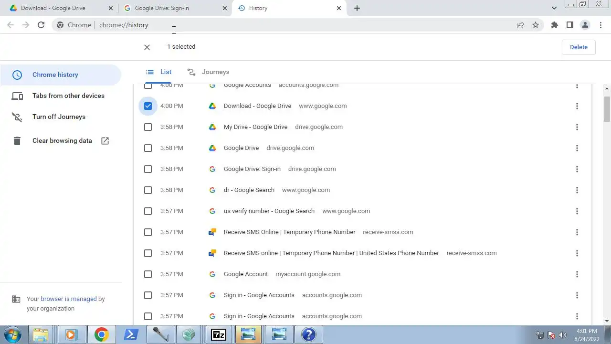Open Chrome's three-dot main menu

600,25
